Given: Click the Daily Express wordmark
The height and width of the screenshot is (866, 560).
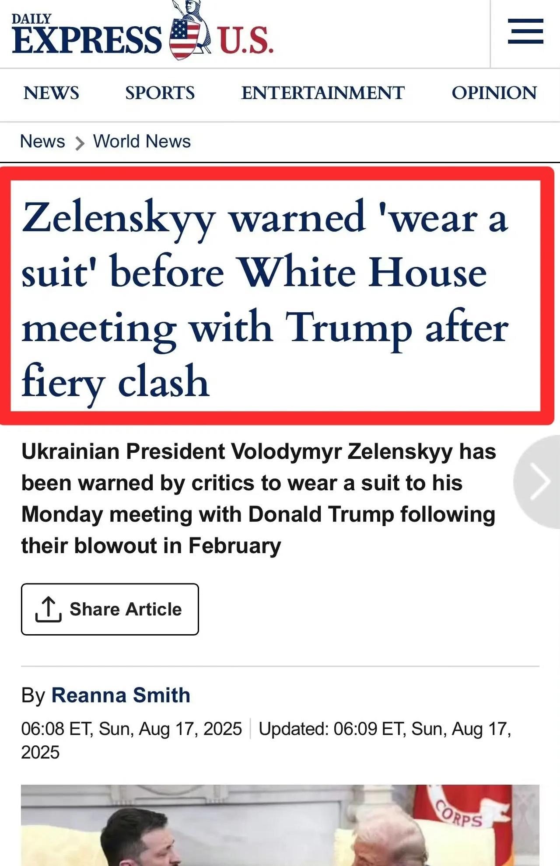Looking at the screenshot, I should tap(87, 36).
